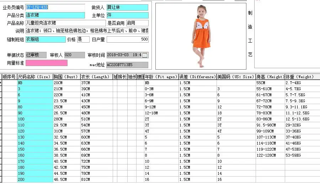Click the 裤长 column header
Screen dimensions: 320x184
click(x=122, y=77)
